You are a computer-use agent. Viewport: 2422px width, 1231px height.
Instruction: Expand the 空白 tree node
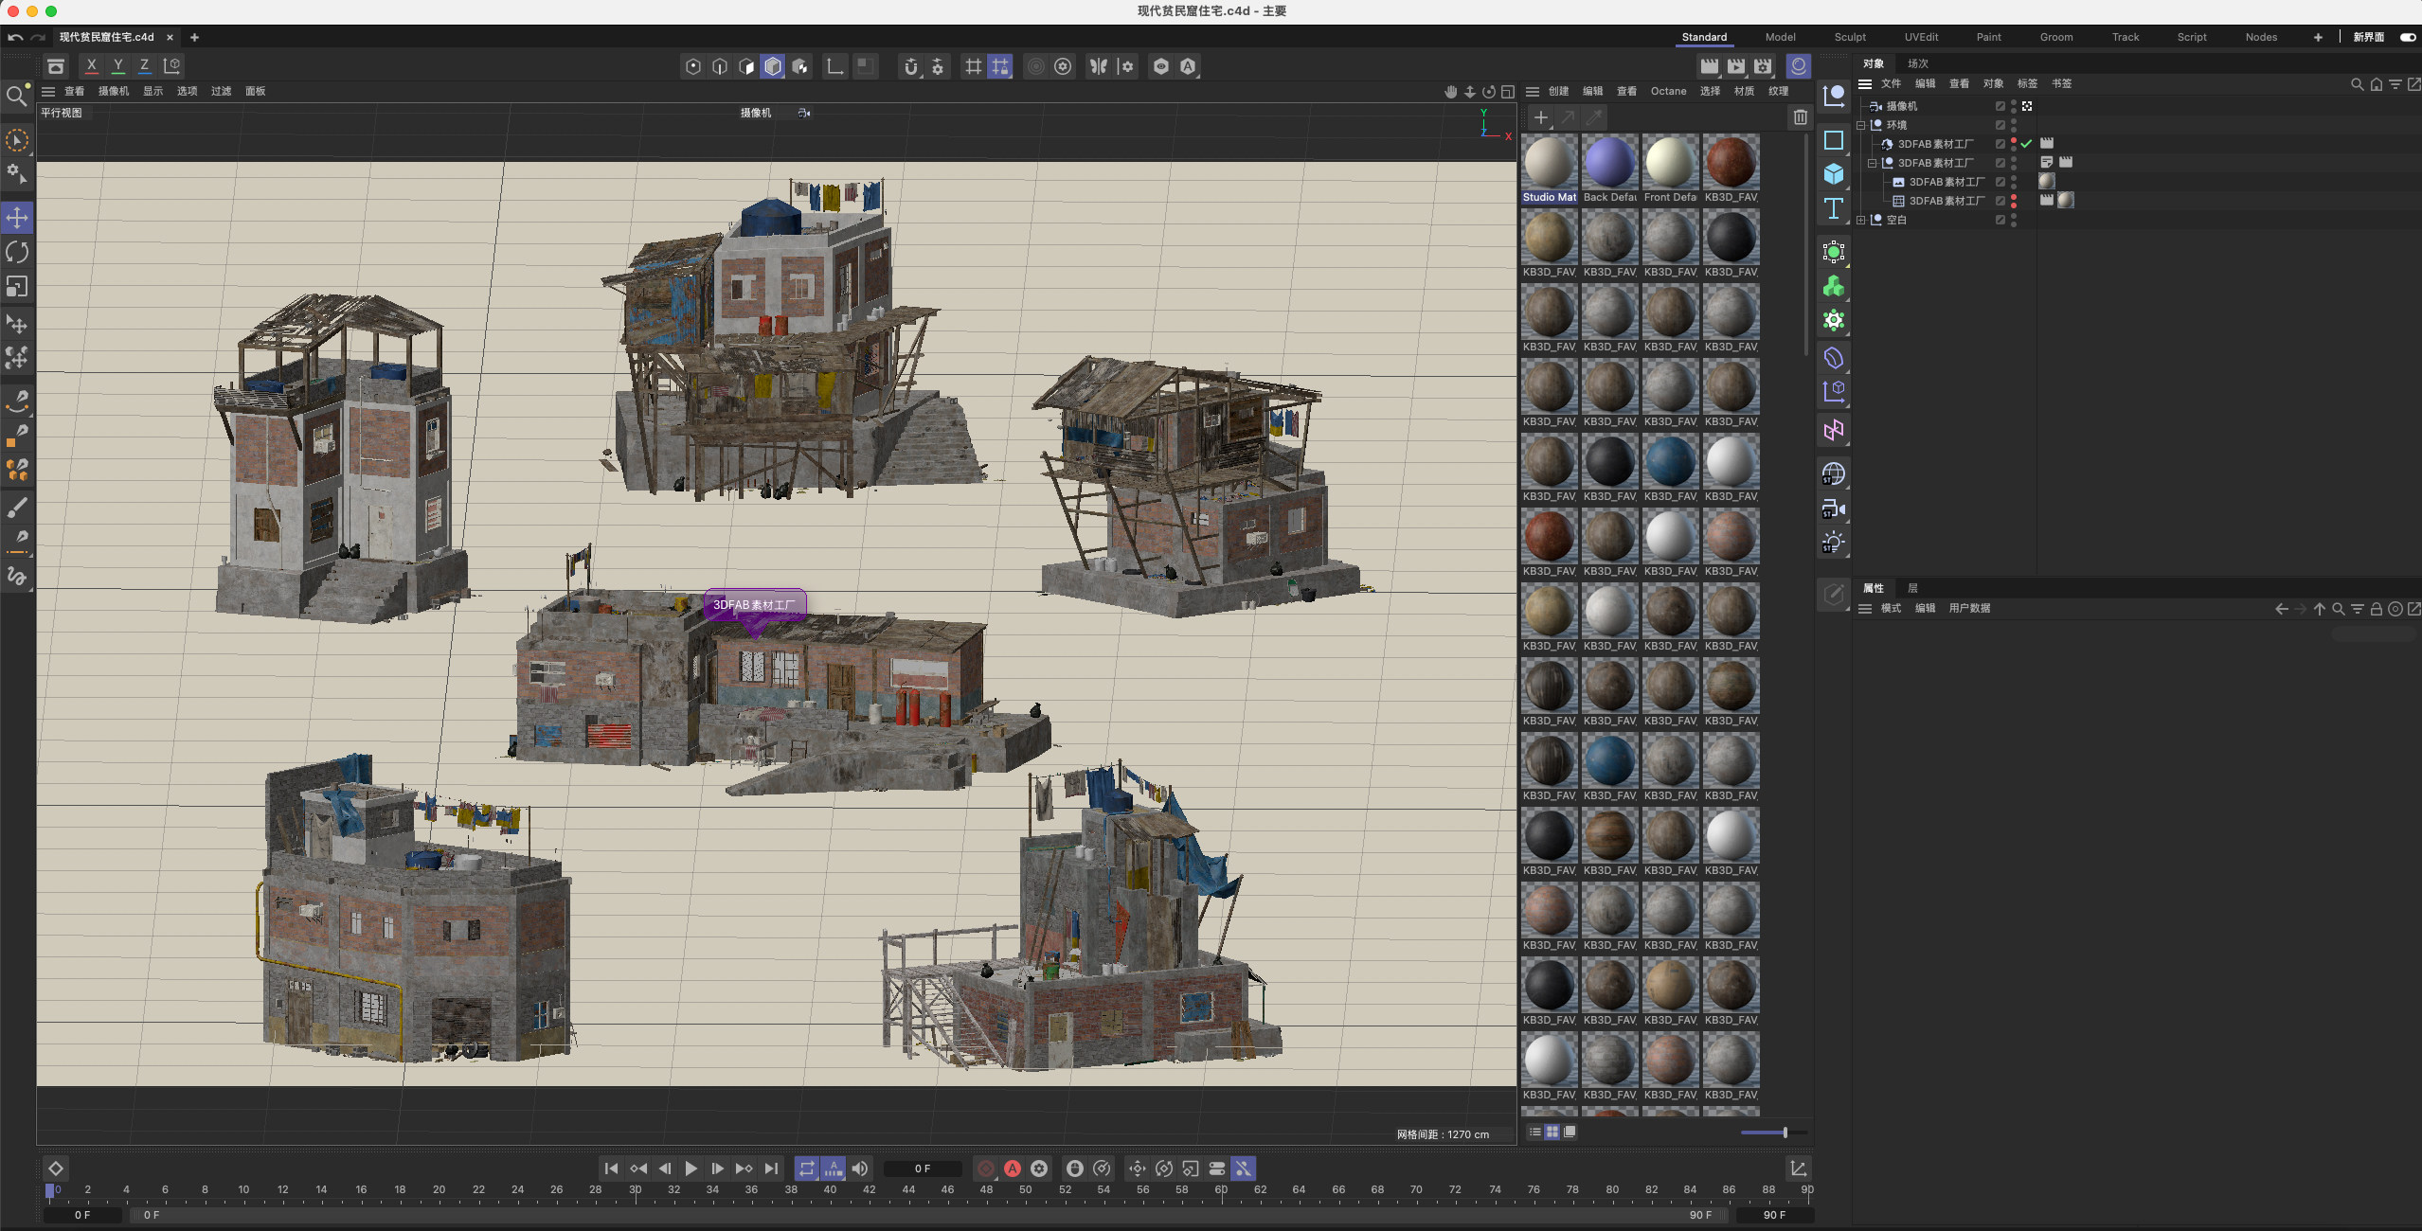point(1860,220)
